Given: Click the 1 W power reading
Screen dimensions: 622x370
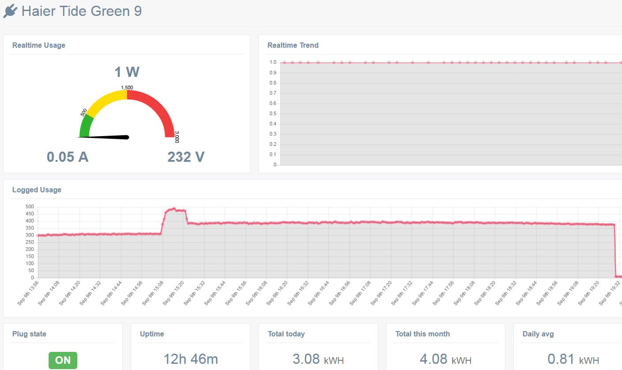Looking at the screenshot, I should [127, 72].
